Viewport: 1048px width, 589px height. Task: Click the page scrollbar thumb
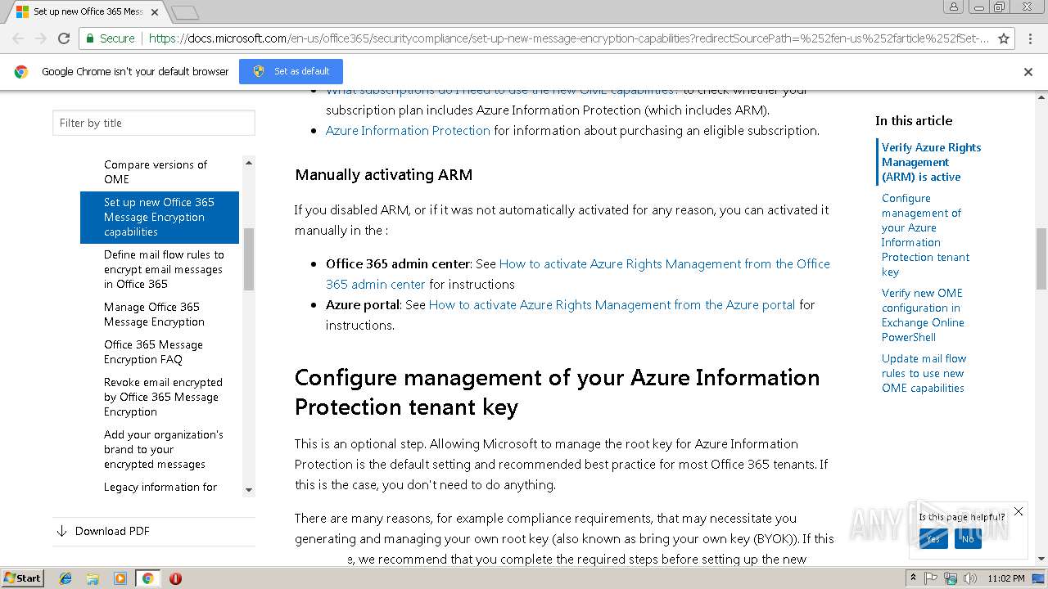coord(1041,258)
